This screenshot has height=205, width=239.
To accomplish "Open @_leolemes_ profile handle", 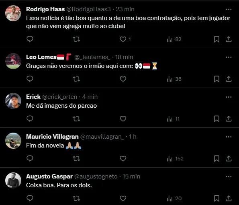I will click(x=92, y=57).
